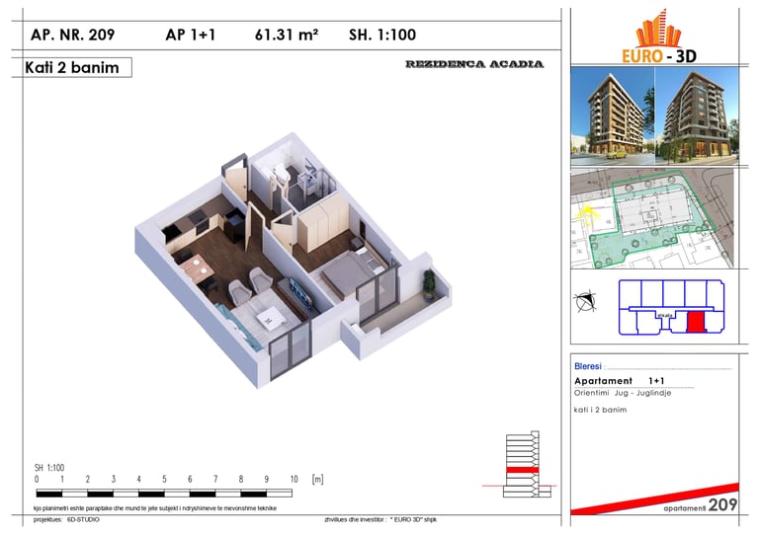Select the 'zhvillues dhe investitor' credit text
The height and width of the screenshot is (535, 759).
point(380,519)
